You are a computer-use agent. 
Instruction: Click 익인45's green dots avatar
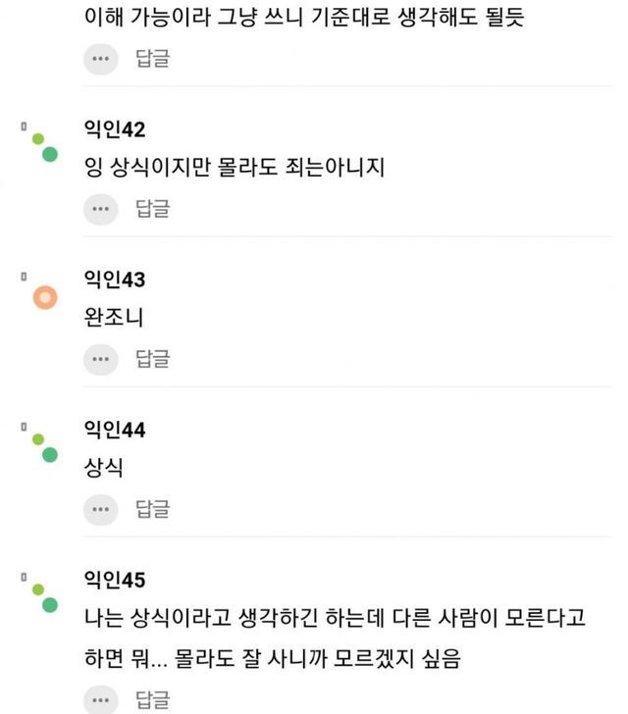(44, 596)
